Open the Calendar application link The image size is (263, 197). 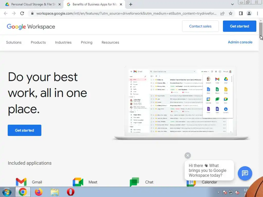[209, 182]
